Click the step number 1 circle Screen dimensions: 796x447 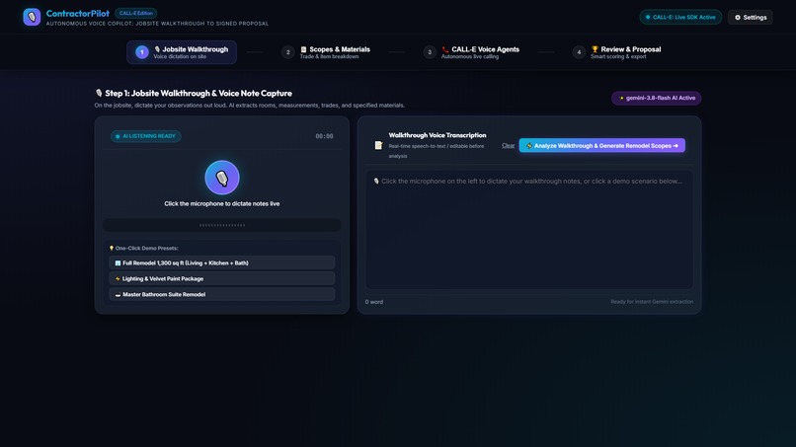(x=142, y=52)
